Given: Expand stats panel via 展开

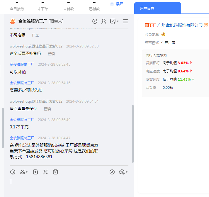Looking at the screenshot, I should (117, 4).
